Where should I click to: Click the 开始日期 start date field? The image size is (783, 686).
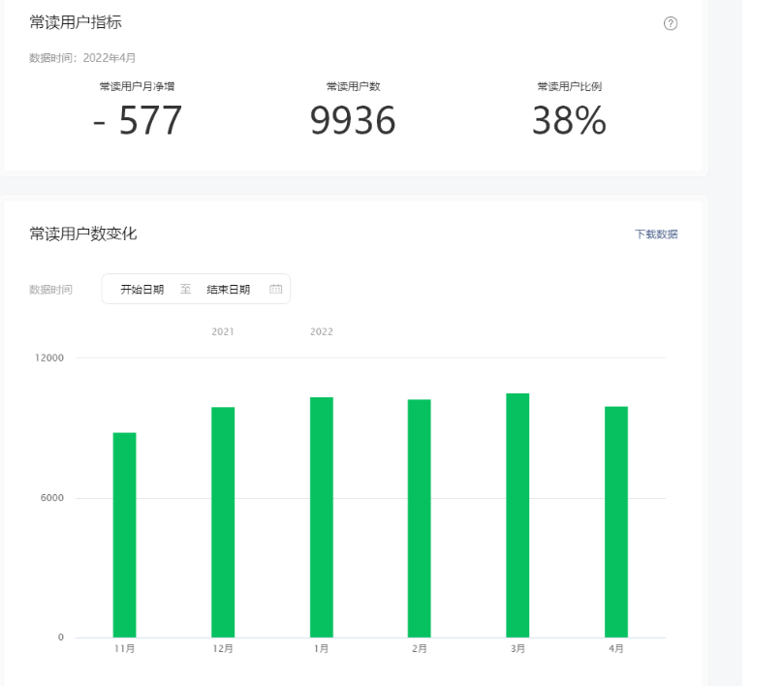[142, 289]
